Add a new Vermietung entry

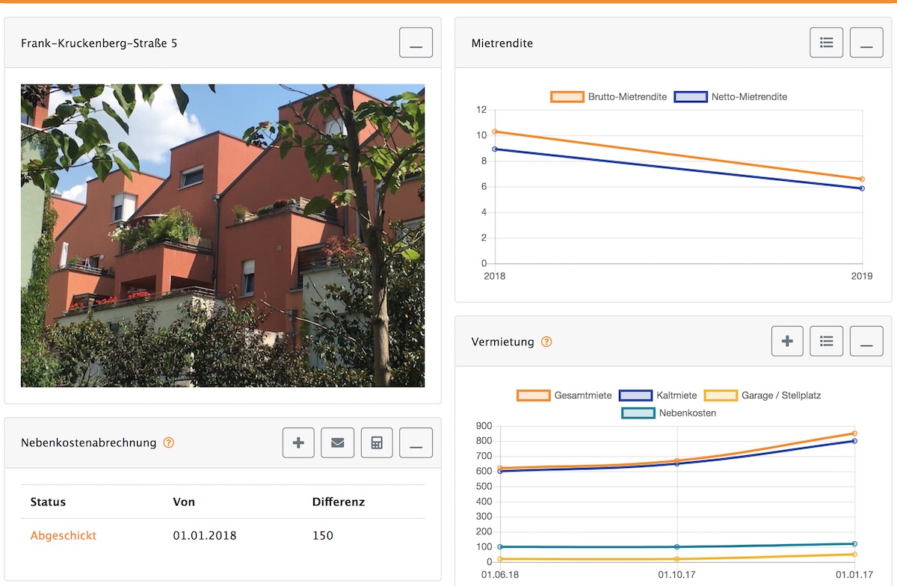787,341
